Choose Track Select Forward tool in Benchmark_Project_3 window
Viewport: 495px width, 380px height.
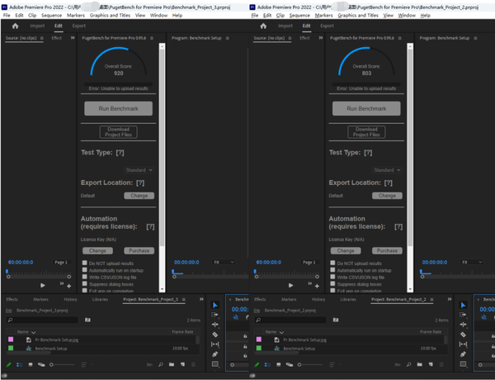point(215,315)
